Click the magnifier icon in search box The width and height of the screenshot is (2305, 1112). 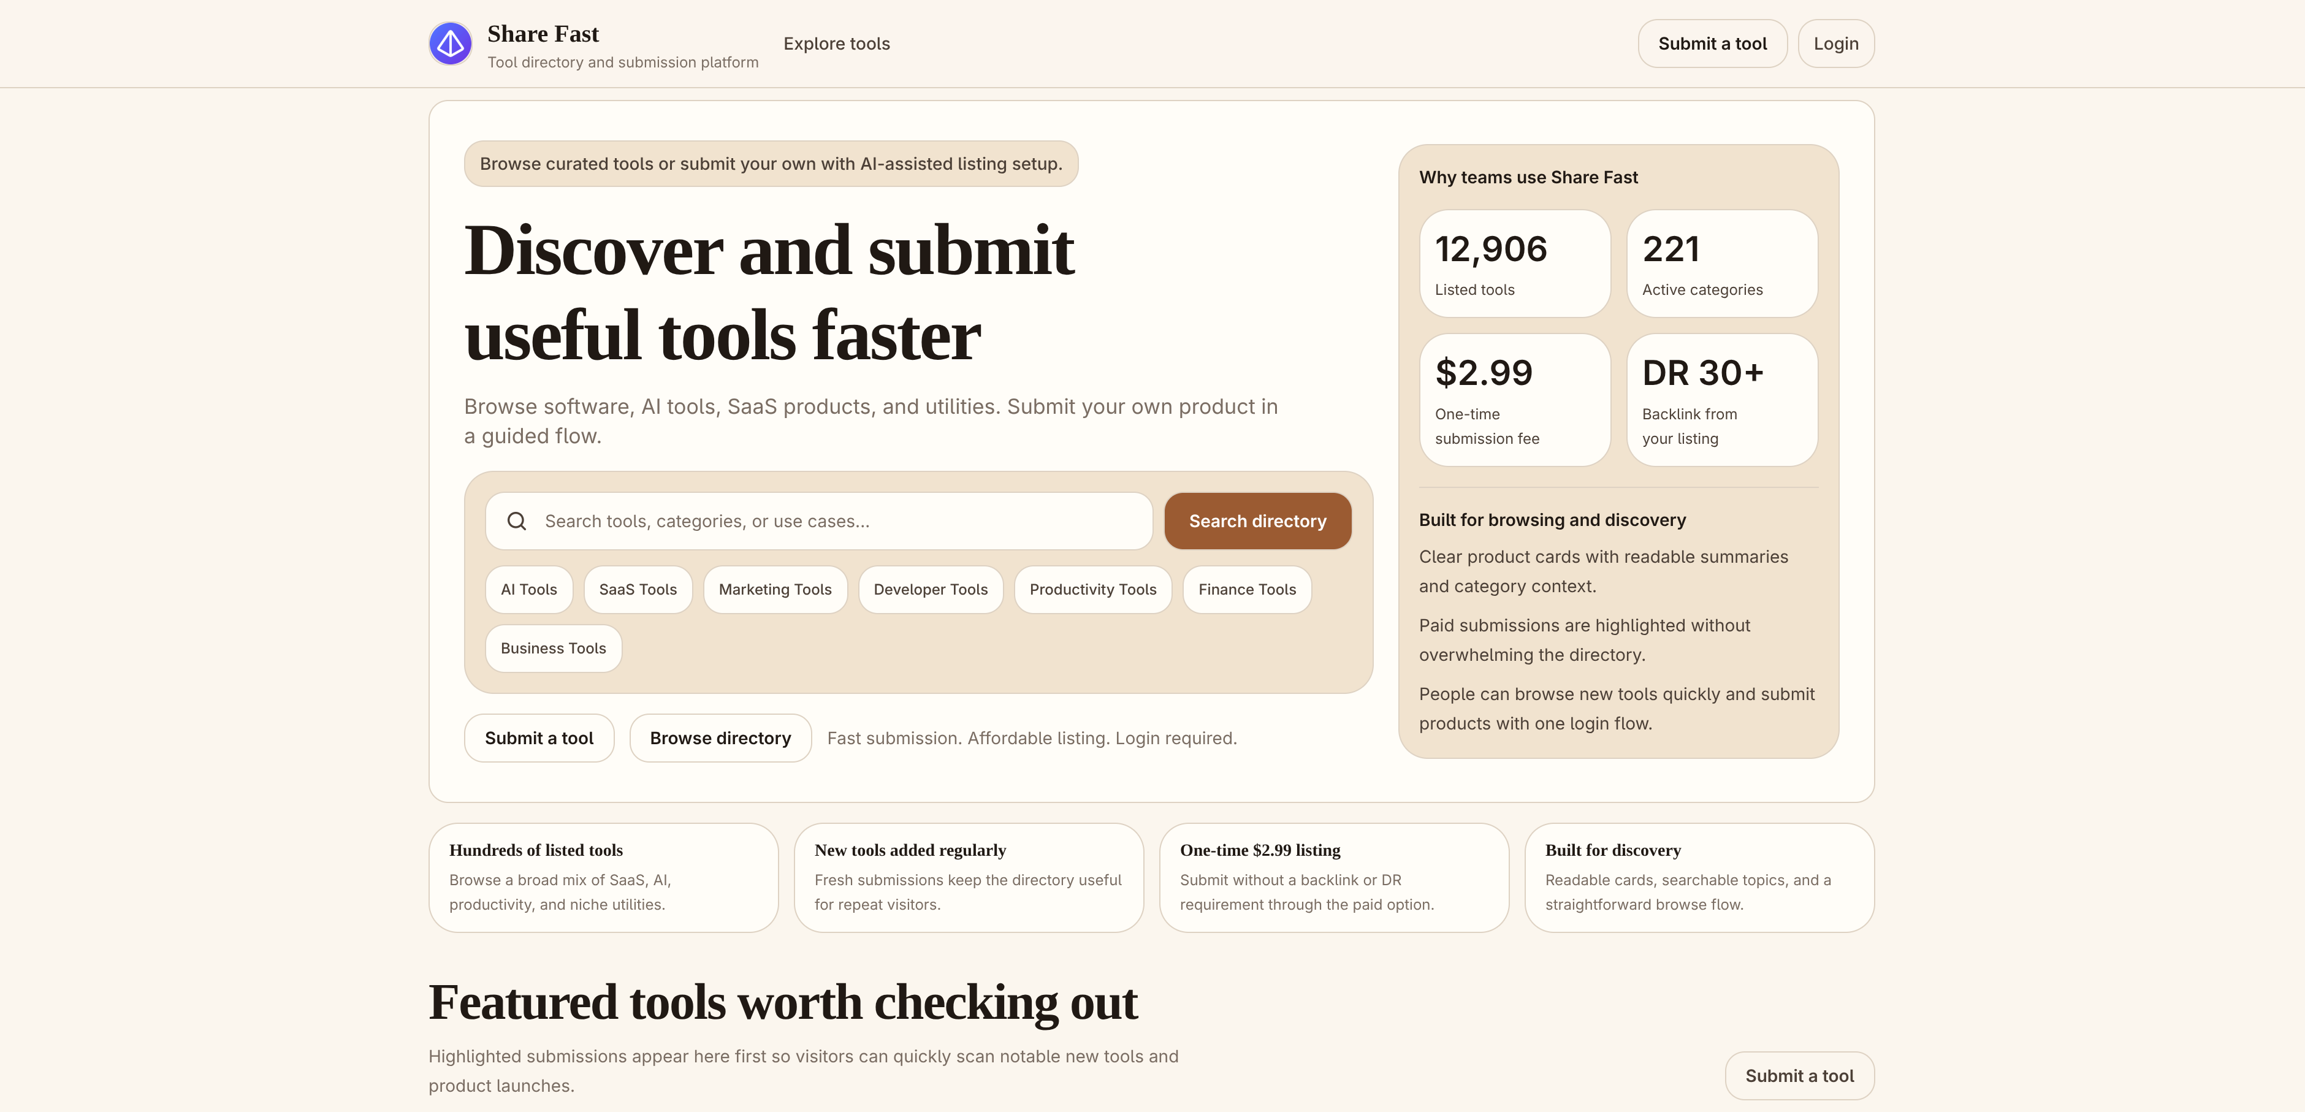coord(516,520)
